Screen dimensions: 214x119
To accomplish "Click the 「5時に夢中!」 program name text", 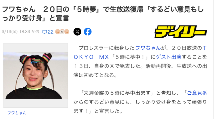I will pyautogui.click(x=131, y=57).
